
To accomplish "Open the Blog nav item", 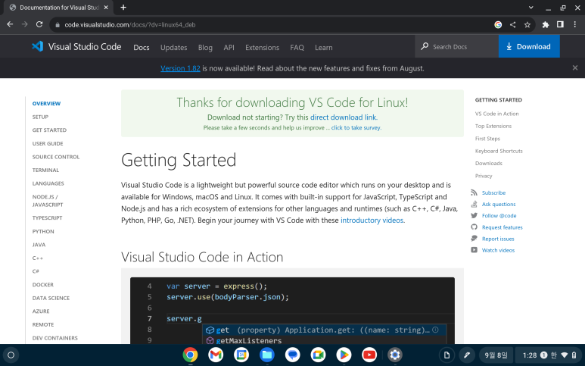I will [205, 48].
